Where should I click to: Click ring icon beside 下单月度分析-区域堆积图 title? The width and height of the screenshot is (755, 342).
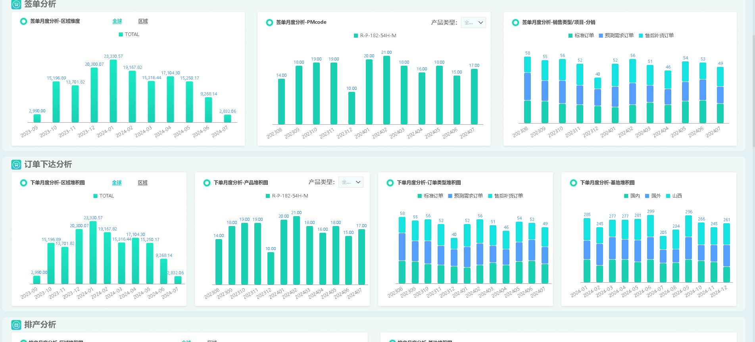tap(23, 183)
